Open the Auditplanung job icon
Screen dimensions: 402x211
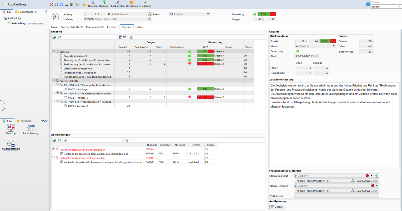30,130
